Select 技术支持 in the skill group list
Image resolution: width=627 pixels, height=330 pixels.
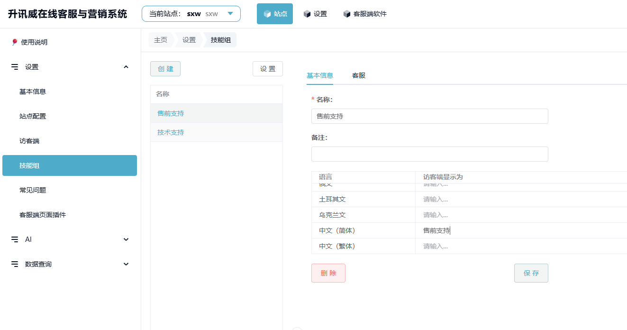pyautogui.click(x=171, y=132)
